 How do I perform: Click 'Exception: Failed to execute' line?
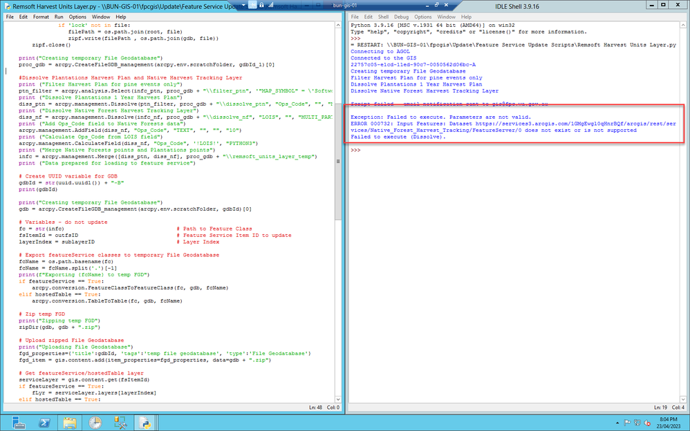440,117
